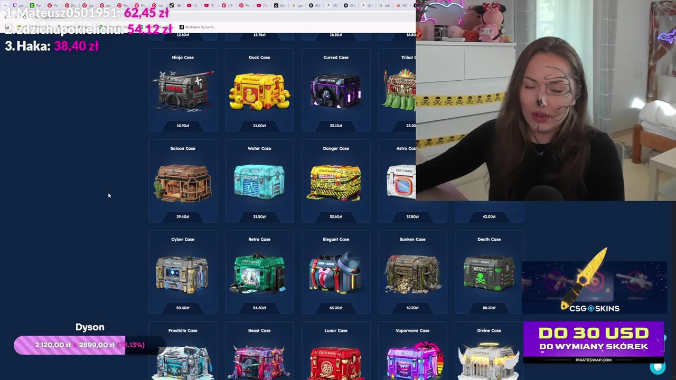676x380 pixels.
Task: Click the 33.60zł price under Danger Case
Action: click(336, 216)
